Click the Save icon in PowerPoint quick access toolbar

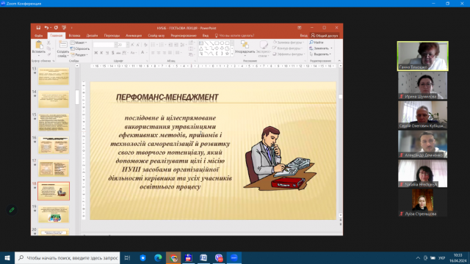coord(38,28)
